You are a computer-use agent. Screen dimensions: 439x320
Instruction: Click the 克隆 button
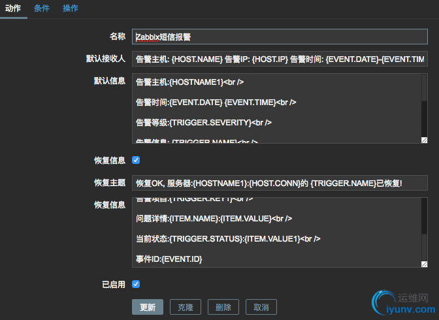(x=186, y=307)
